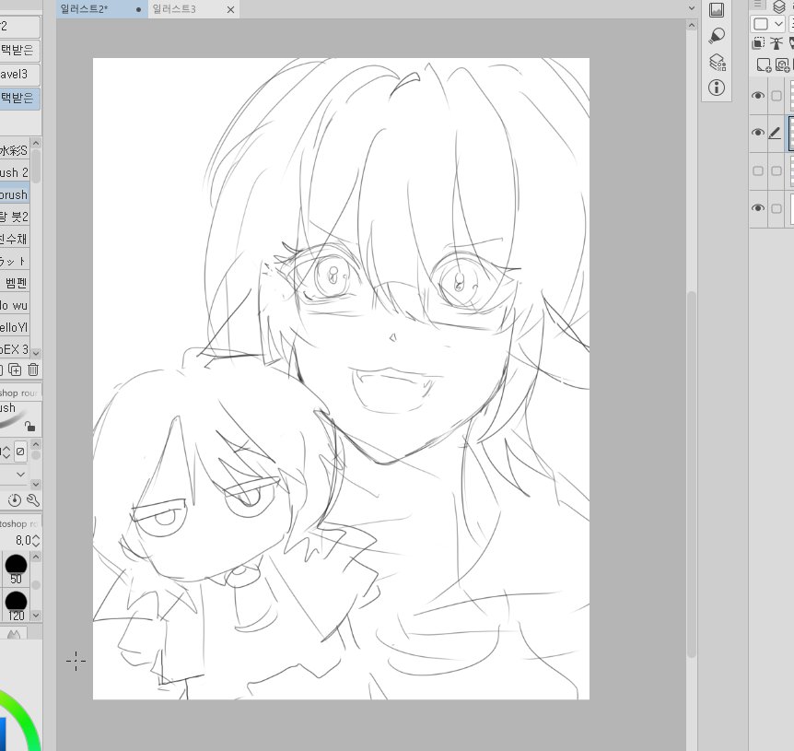This screenshot has height=751, width=794.
Task: Expand the tool property dropdown chevron
Action: click(20, 475)
